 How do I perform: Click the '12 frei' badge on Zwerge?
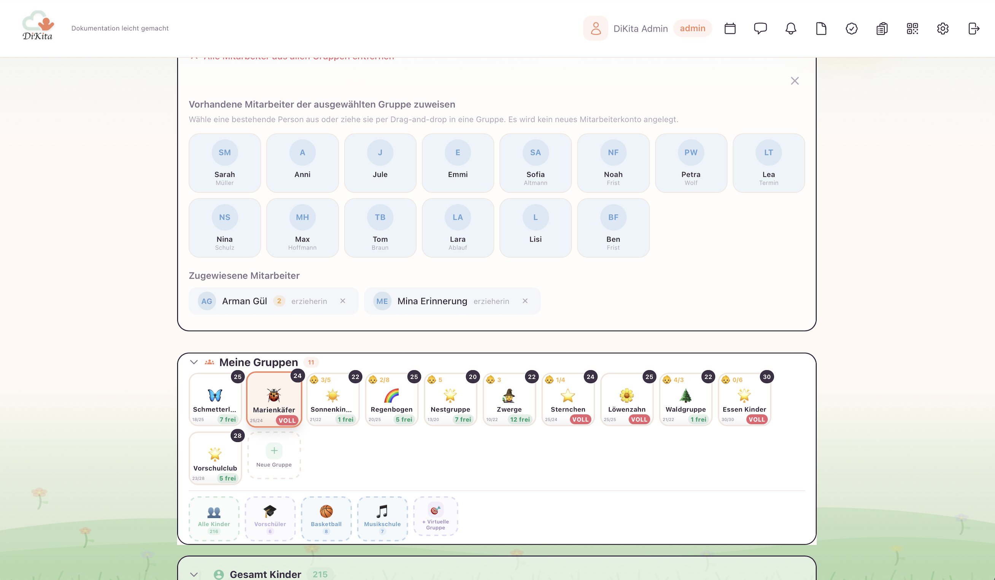coord(520,420)
